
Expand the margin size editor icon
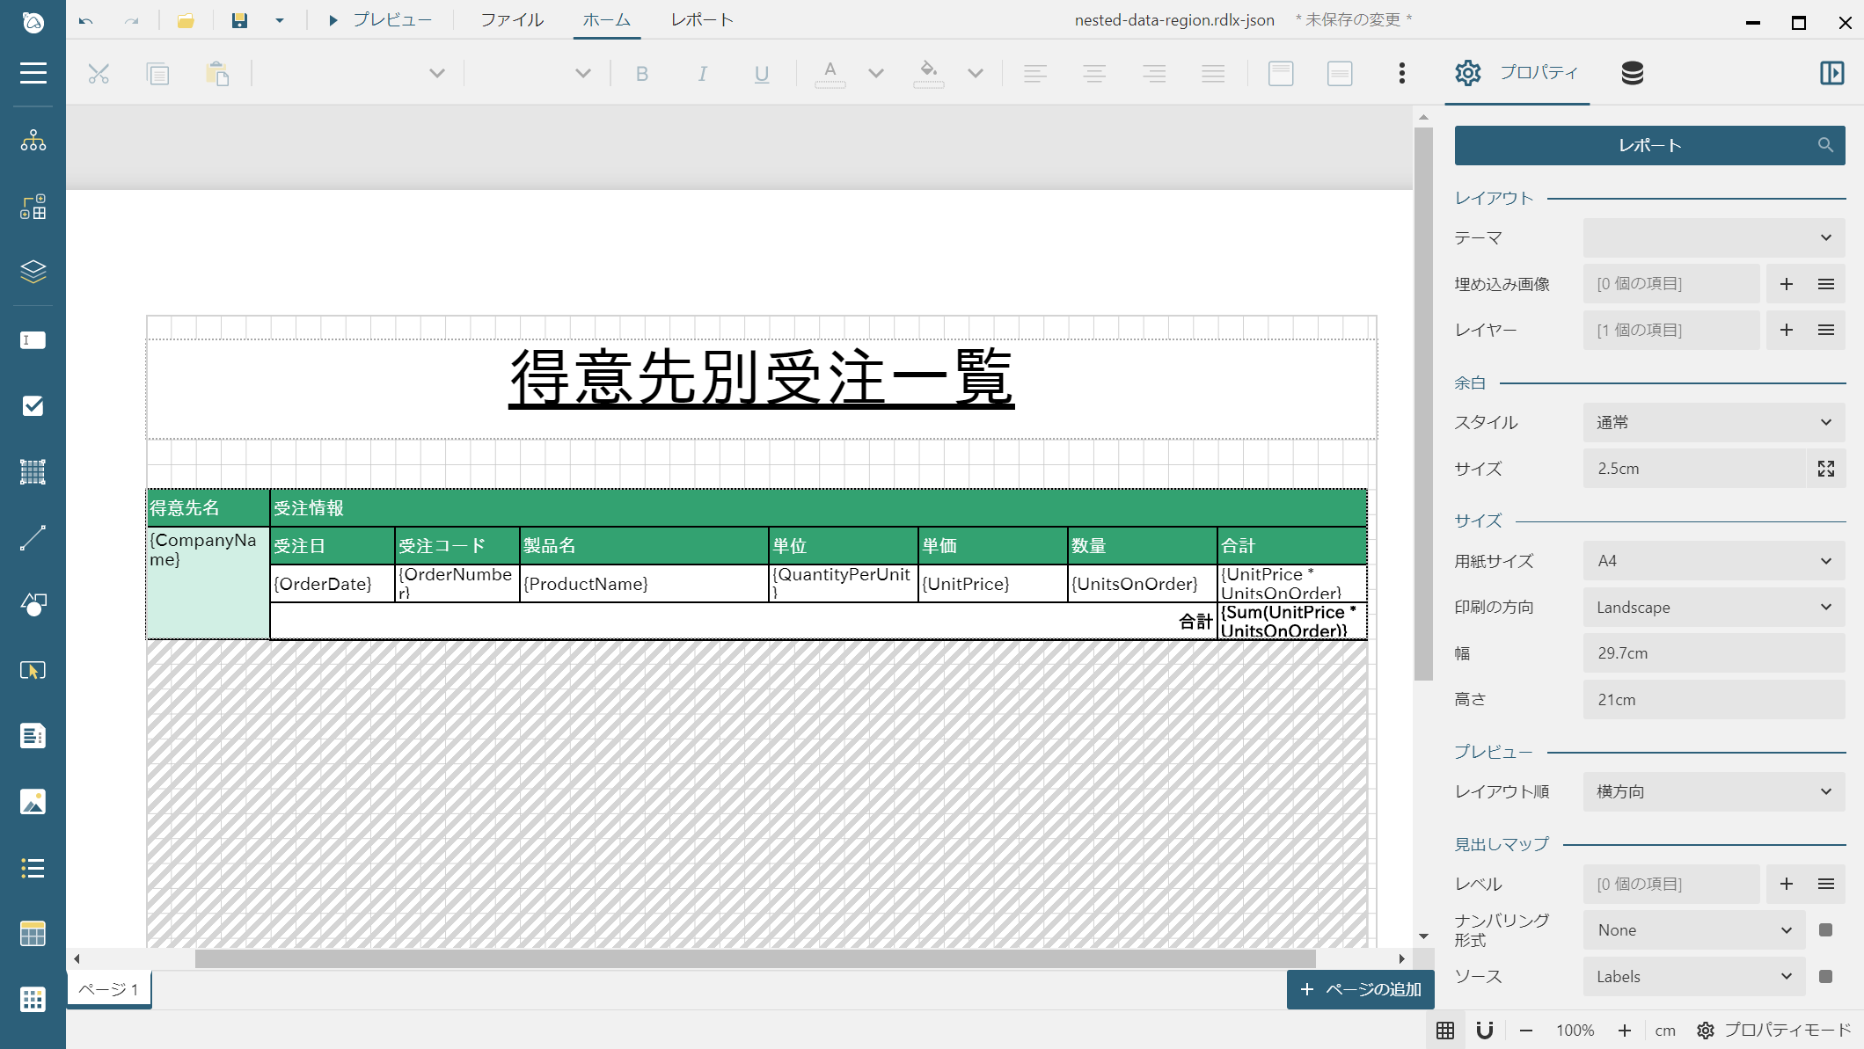click(1826, 469)
